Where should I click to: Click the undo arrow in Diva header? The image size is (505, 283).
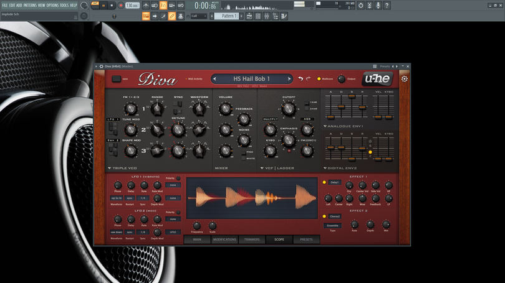pos(300,79)
